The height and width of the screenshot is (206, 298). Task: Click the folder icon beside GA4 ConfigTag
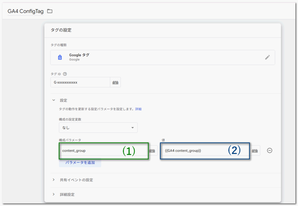tap(50, 11)
